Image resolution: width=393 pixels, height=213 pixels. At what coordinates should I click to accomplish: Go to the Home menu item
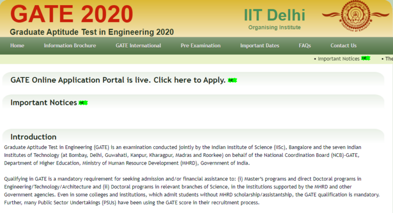pyautogui.click(x=17, y=46)
